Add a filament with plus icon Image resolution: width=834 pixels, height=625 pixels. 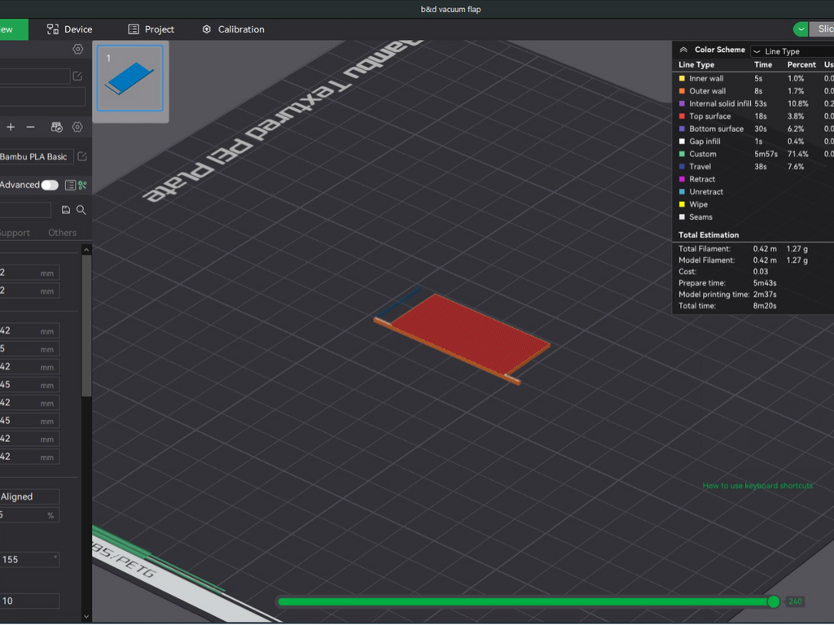[x=11, y=127]
